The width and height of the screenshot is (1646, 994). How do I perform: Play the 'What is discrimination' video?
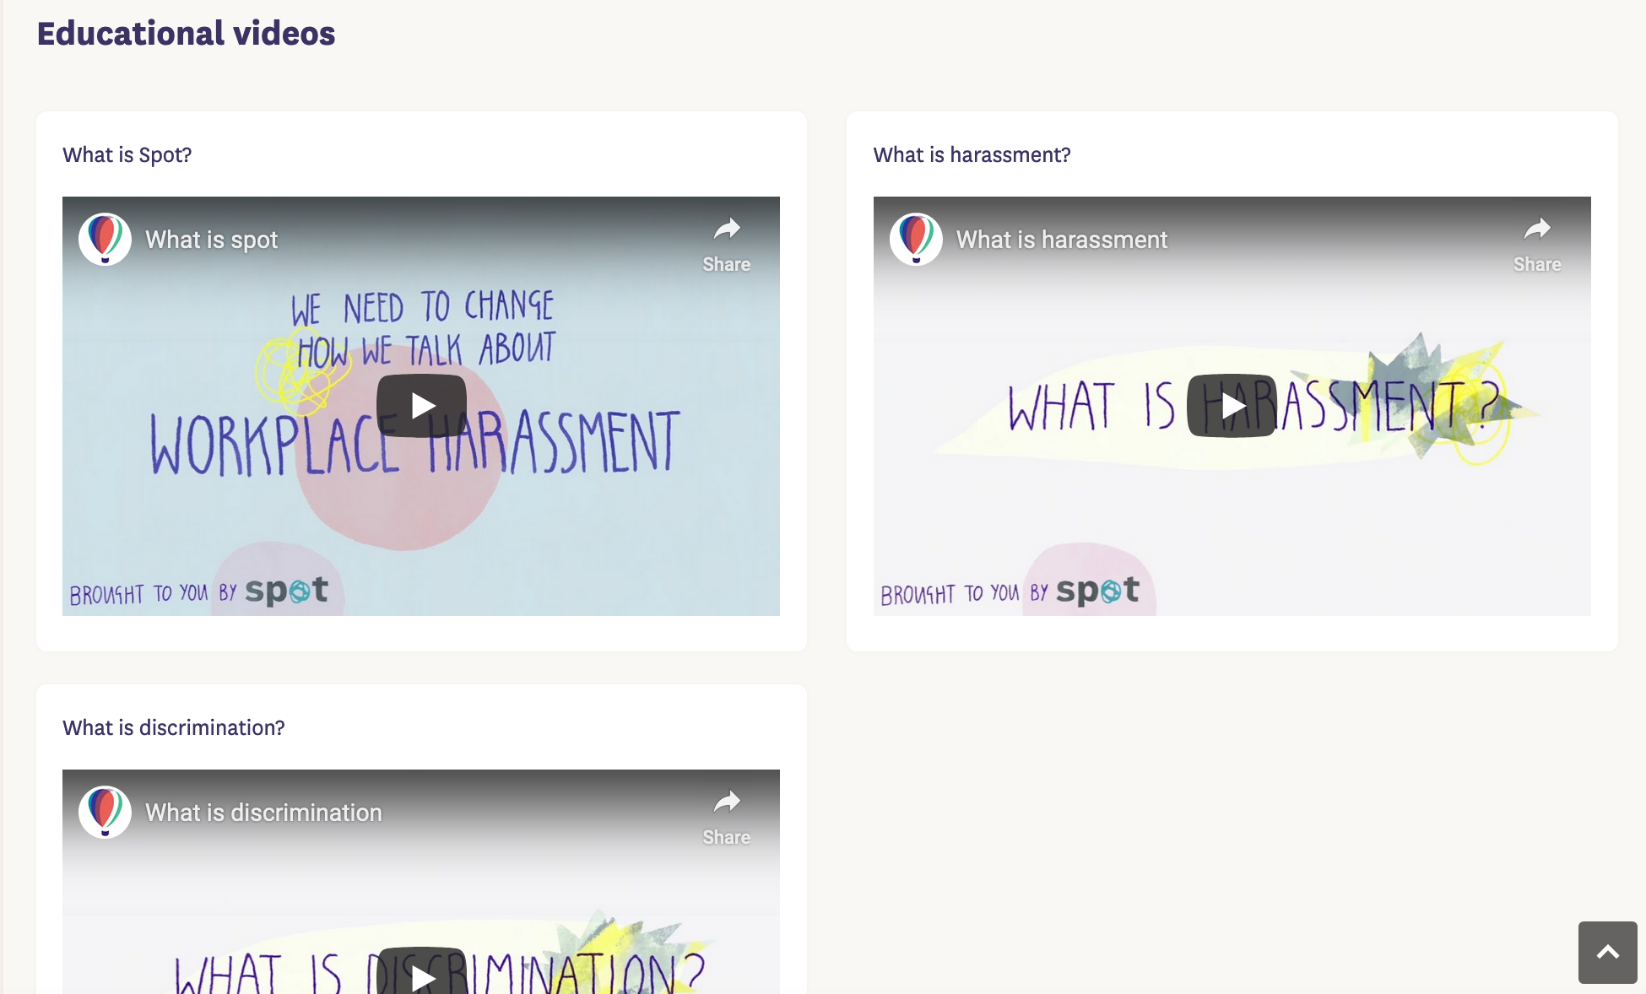(421, 971)
